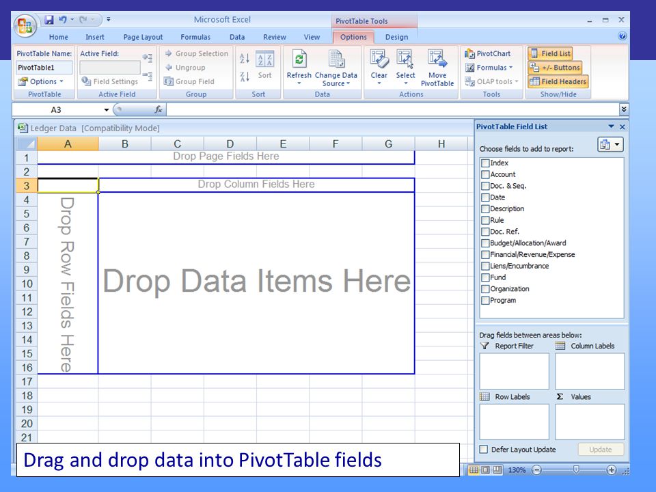Close the PivotTable Field List pane
This screenshot has height=492, width=656.
622,127
